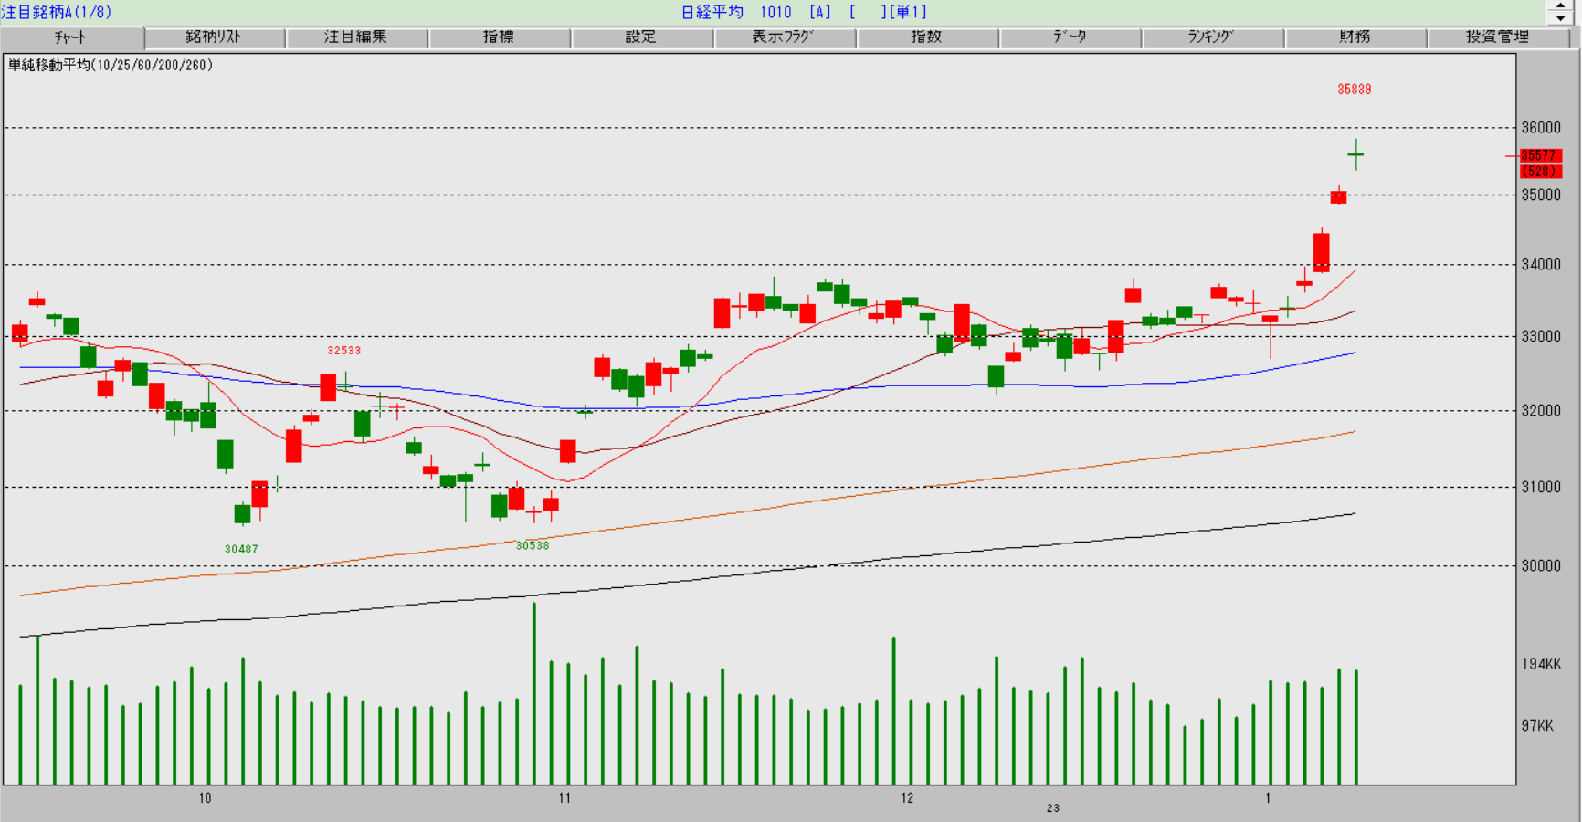Click the 33000 price axis label
Image resolution: width=1582 pixels, height=822 pixels.
(1541, 337)
